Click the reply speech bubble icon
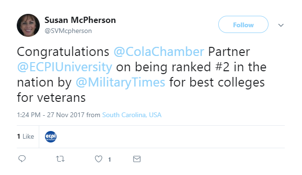The width and height of the screenshot is (302, 175). [x=22, y=159]
